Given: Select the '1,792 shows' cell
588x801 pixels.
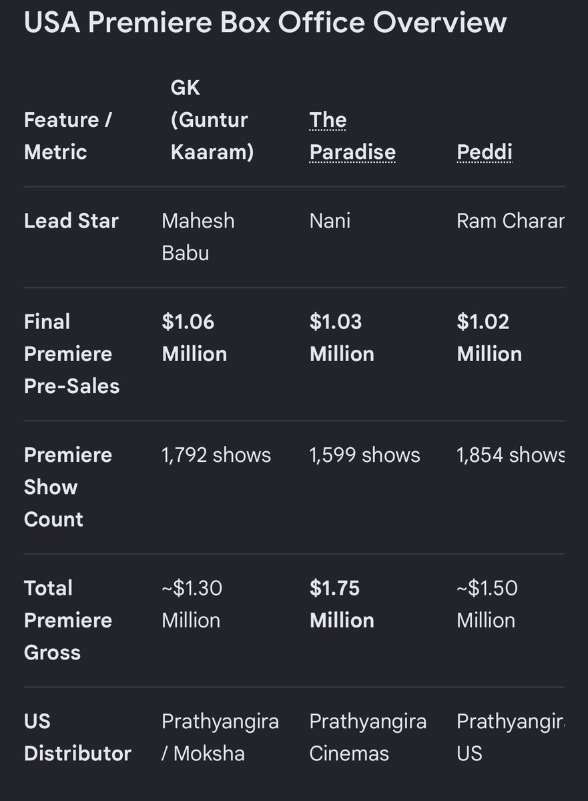Looking at the screenshot, I should click(216, 455).
